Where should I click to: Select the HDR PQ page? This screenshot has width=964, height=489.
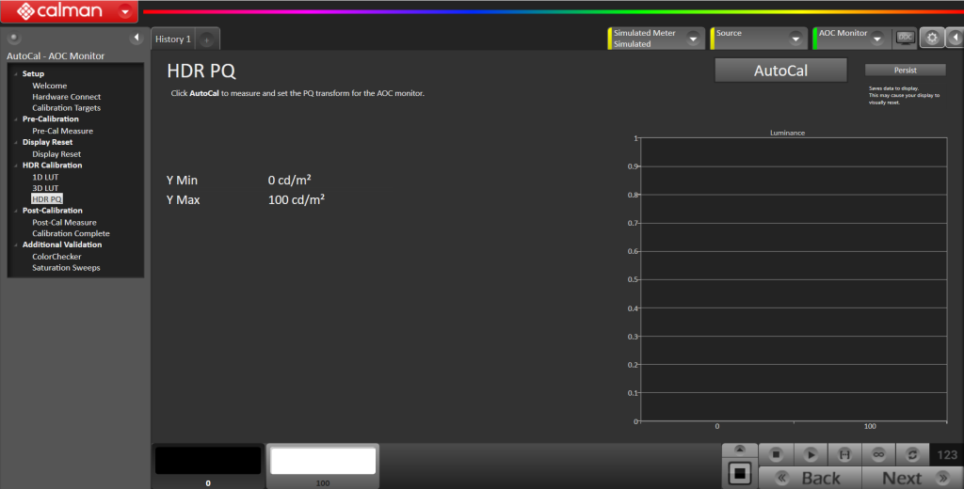(47, 199)
